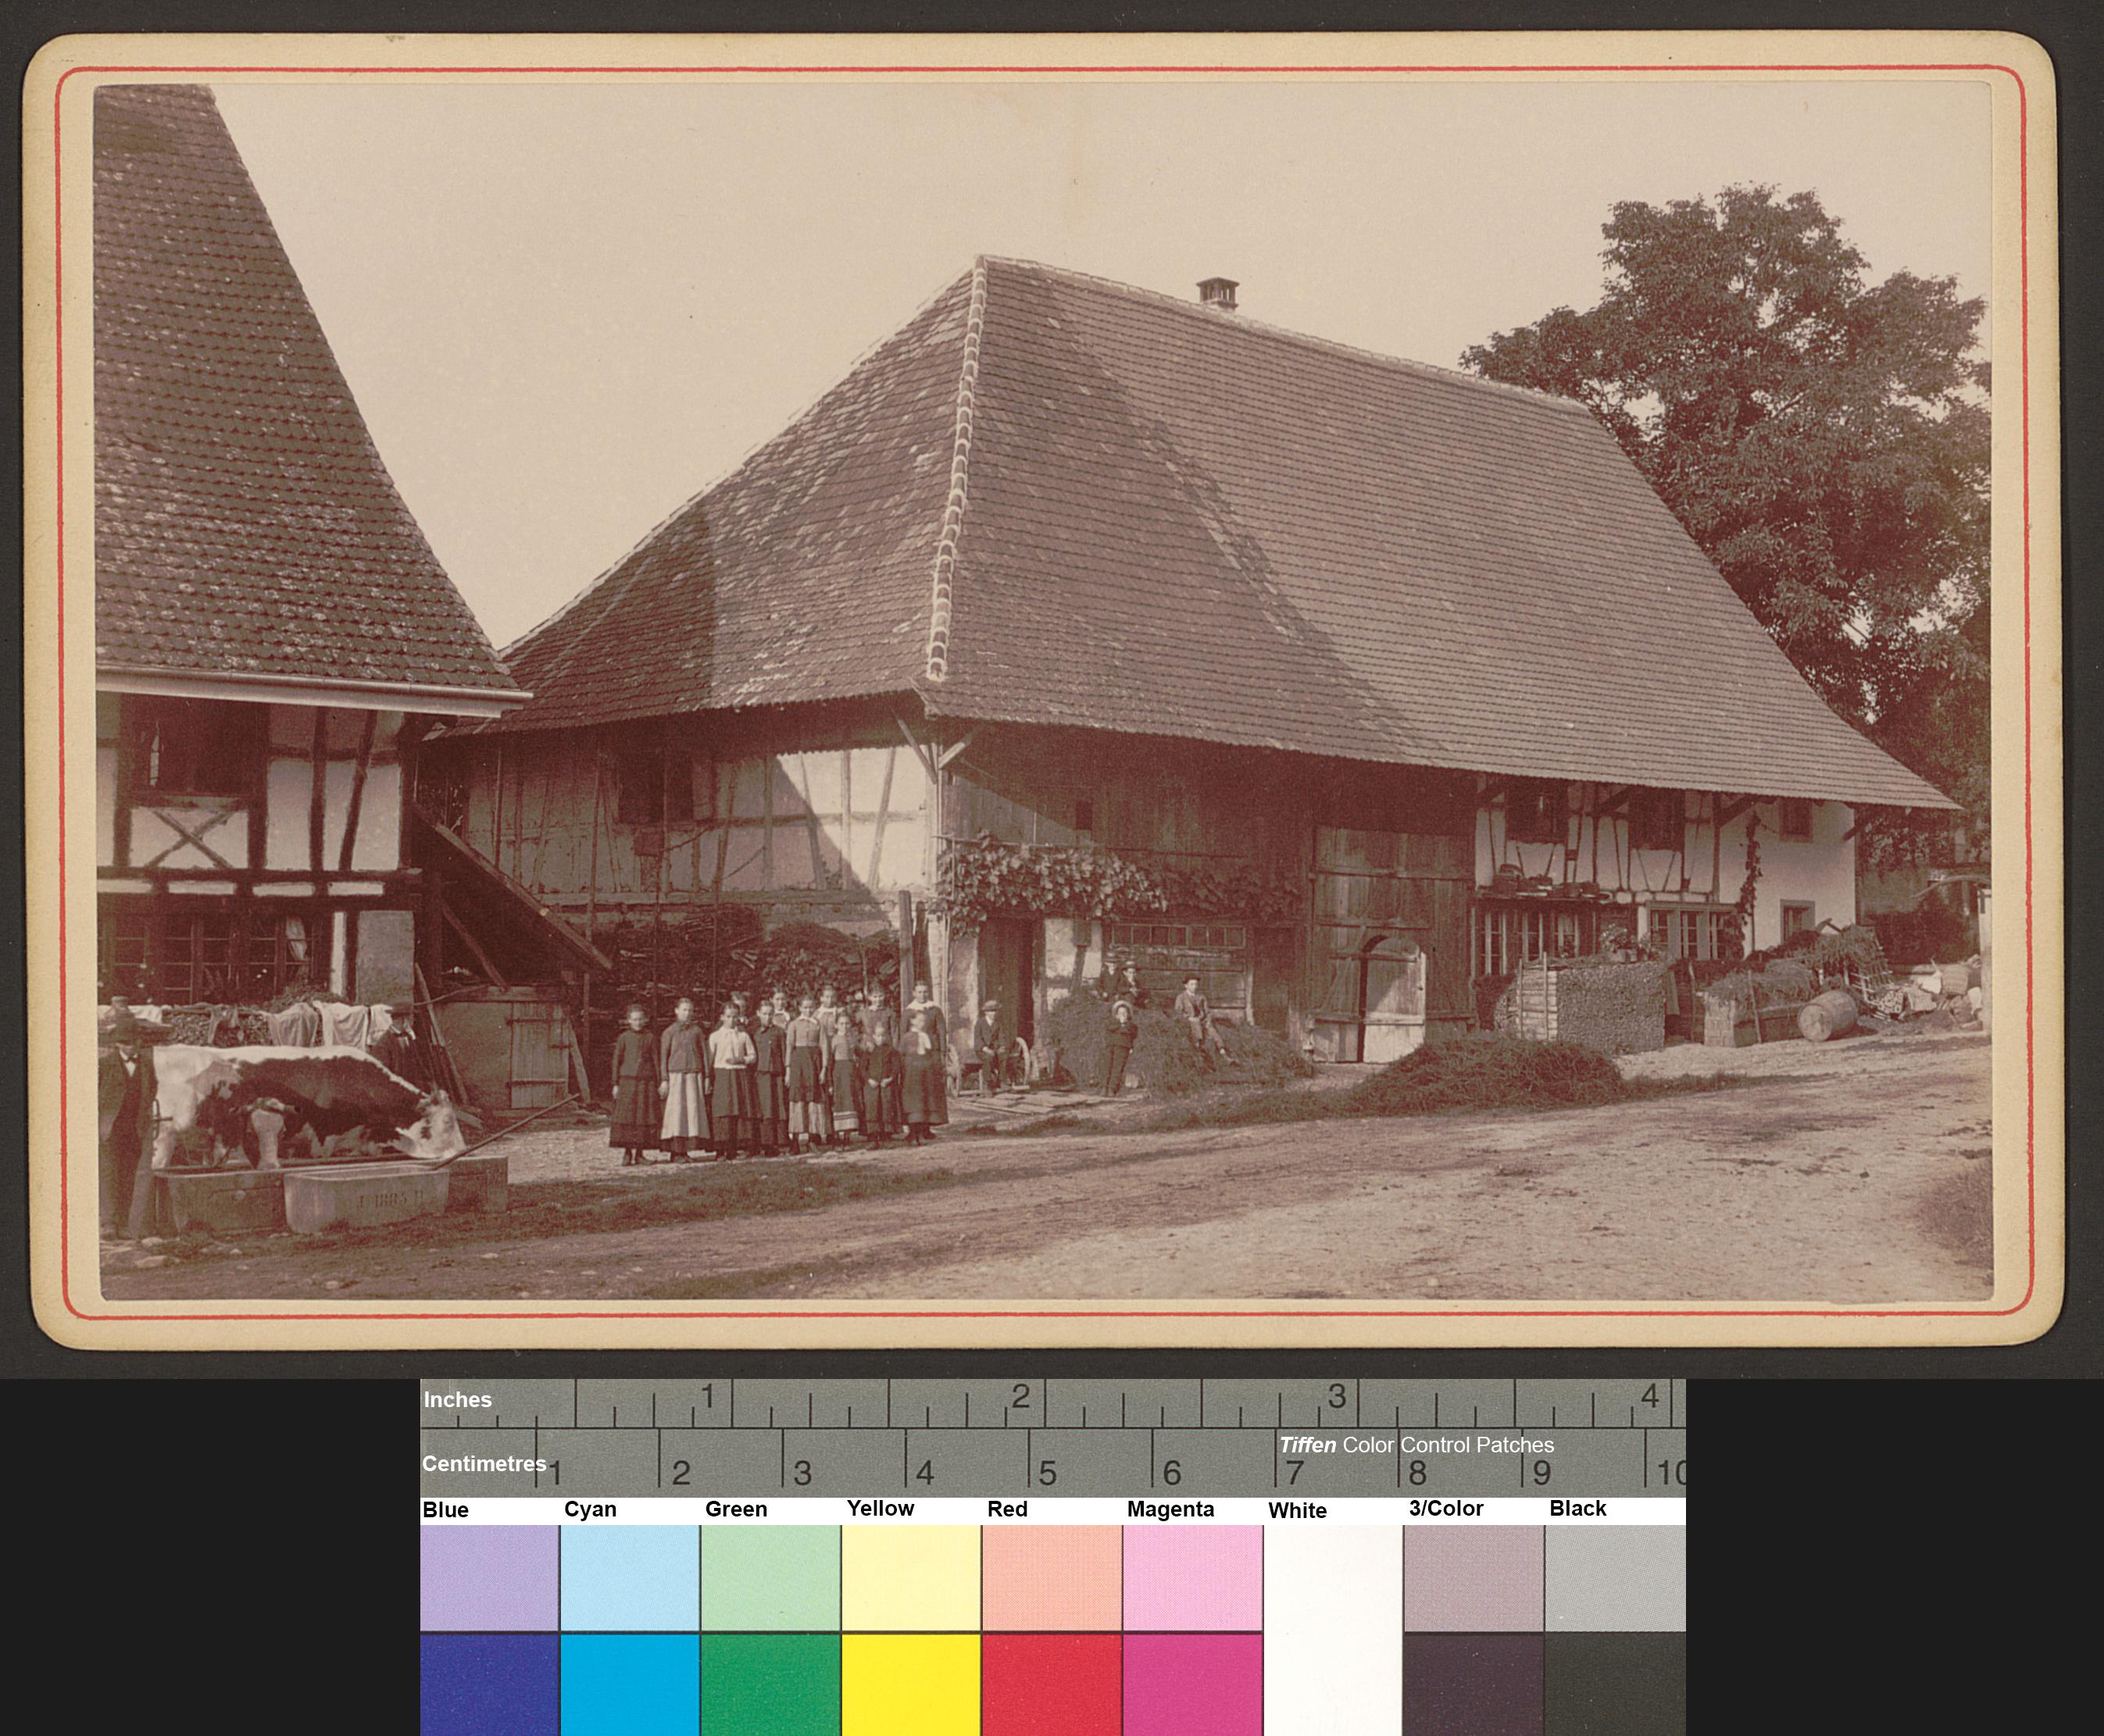Click the bright Yellow patch

(911, 1685)
